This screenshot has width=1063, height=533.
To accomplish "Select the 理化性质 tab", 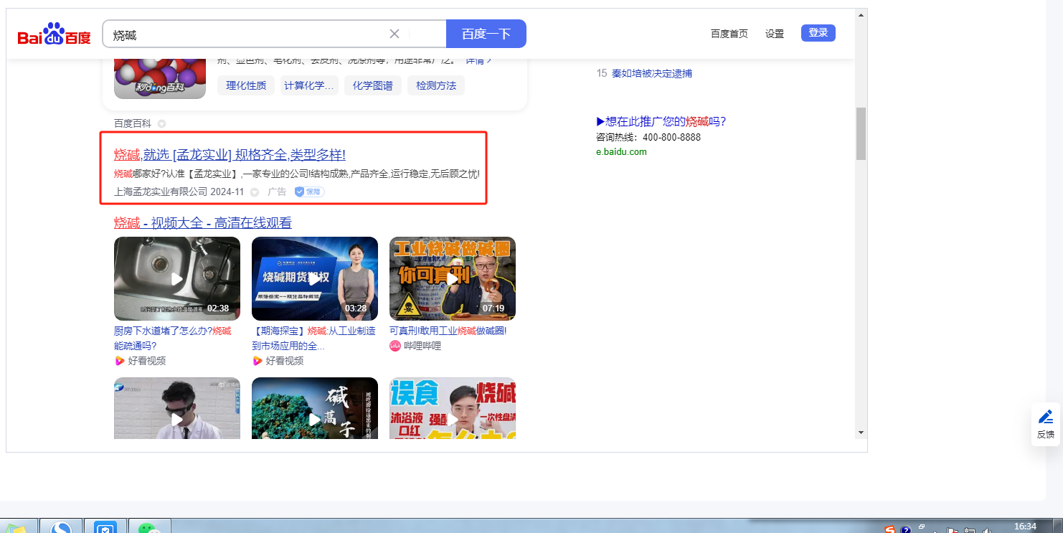I will (x=246, y=85).
